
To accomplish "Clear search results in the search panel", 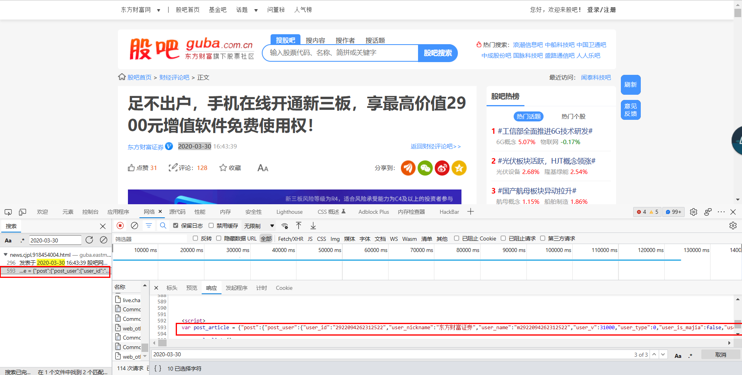I will 104,240.
